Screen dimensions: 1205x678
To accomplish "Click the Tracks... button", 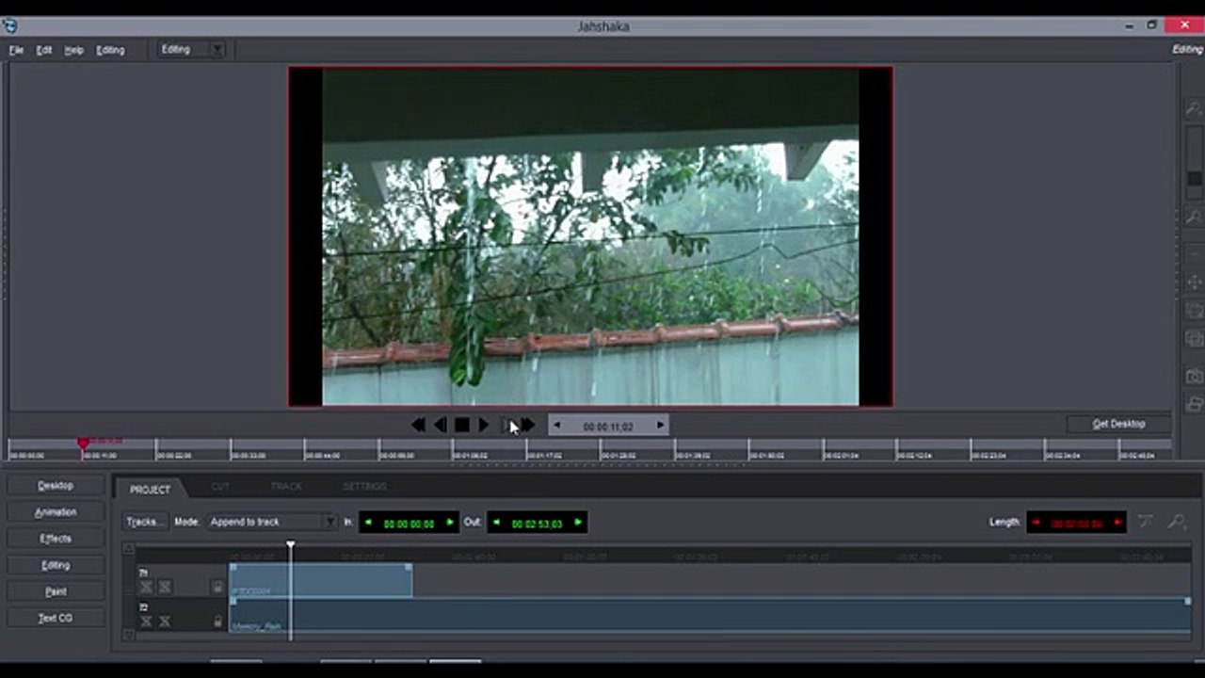I will [146, 522].
